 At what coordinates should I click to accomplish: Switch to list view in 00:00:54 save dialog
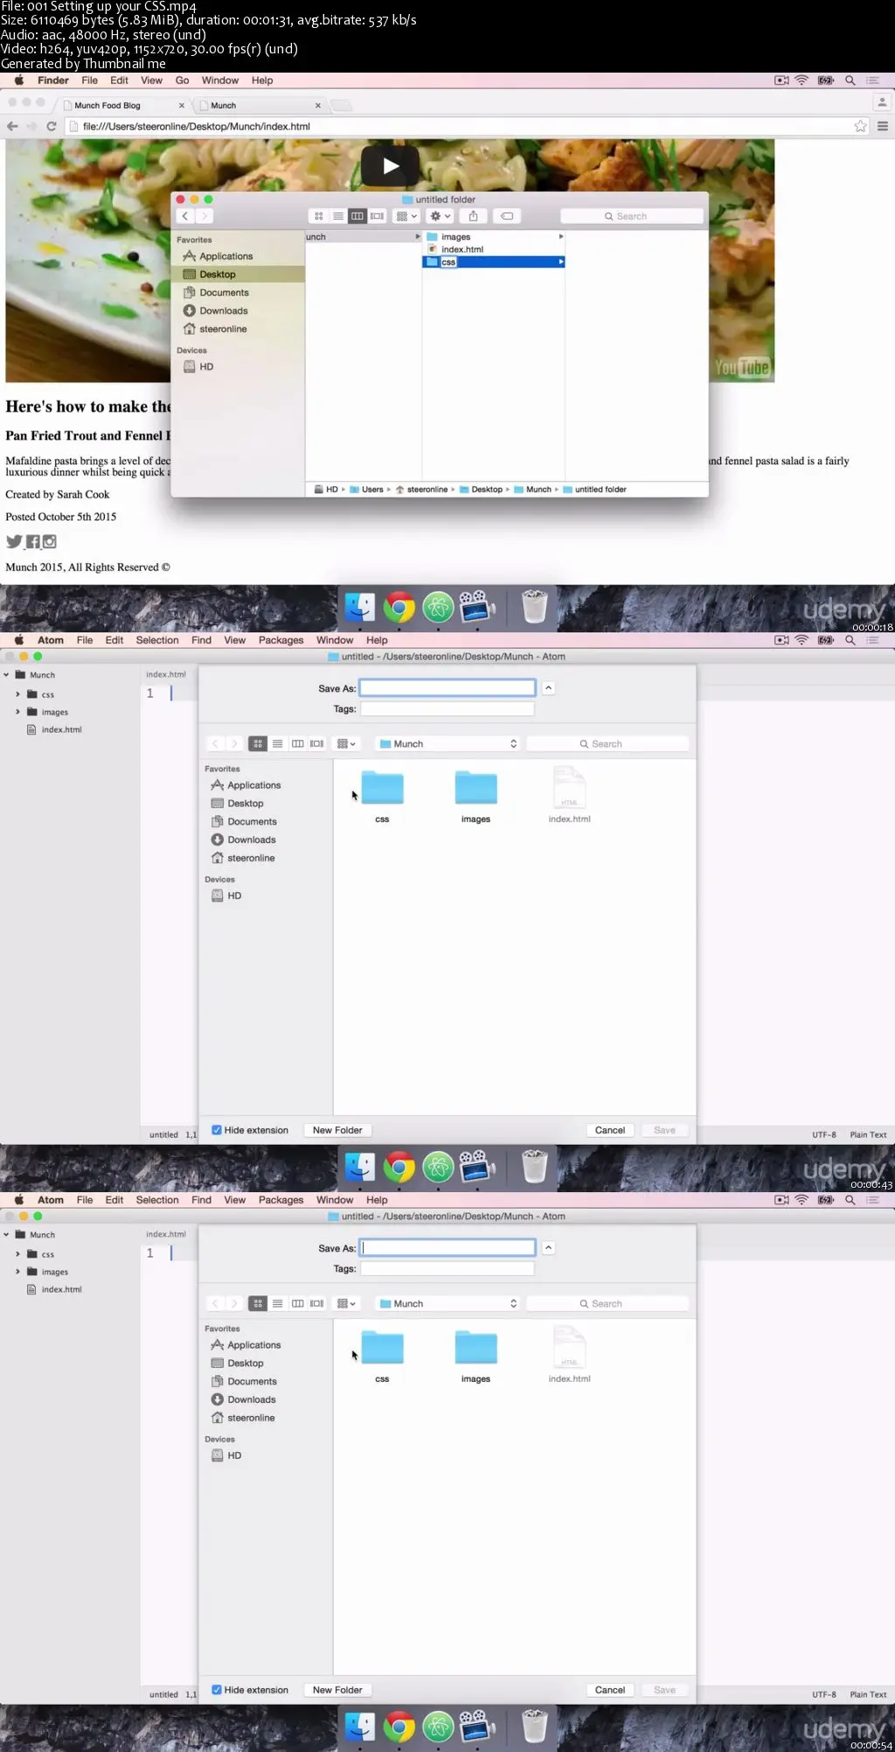(277, 1303)
